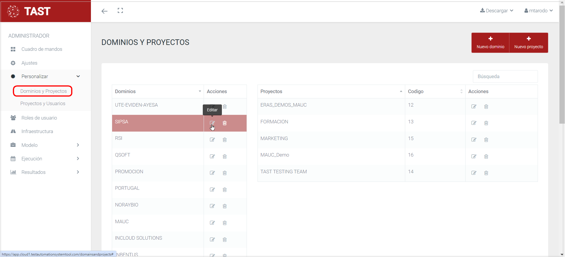Edit the QSOFT domain
Image resolution: width=565 pixels, height=257 pixels.
click(x=212, y=157)
